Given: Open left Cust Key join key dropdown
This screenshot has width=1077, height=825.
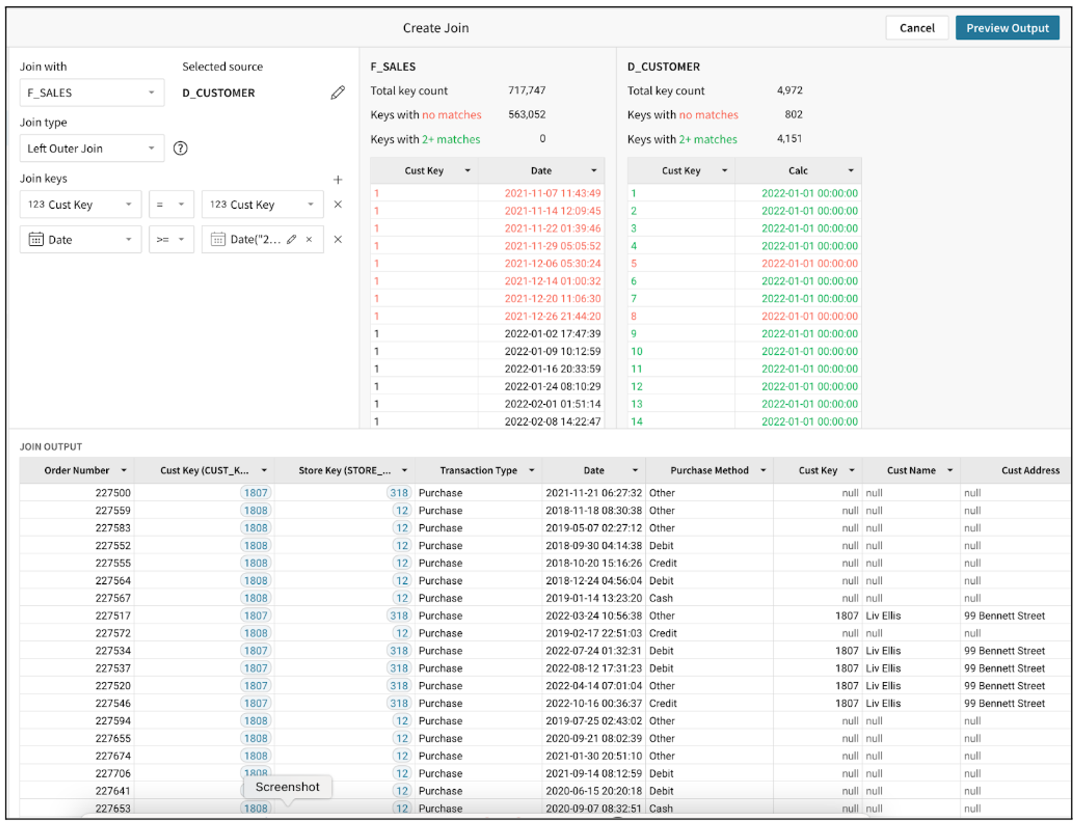Looking at the screenshot, I should coord(80,204).
